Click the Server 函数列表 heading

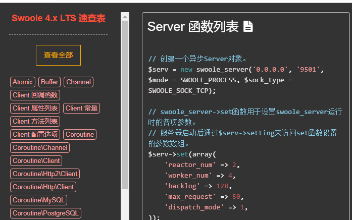(193, 26)
